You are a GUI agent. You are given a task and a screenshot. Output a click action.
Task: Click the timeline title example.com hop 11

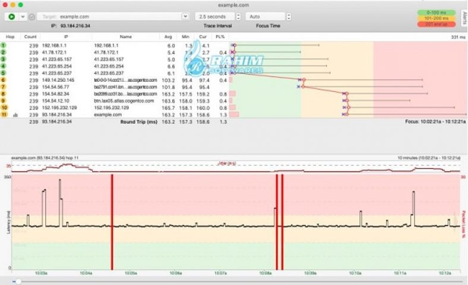(45, 158)
